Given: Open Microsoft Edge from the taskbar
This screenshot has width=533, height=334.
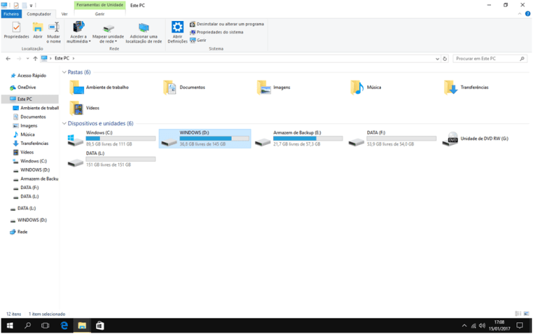Looking at the screenshot, I should pos(64,326).
